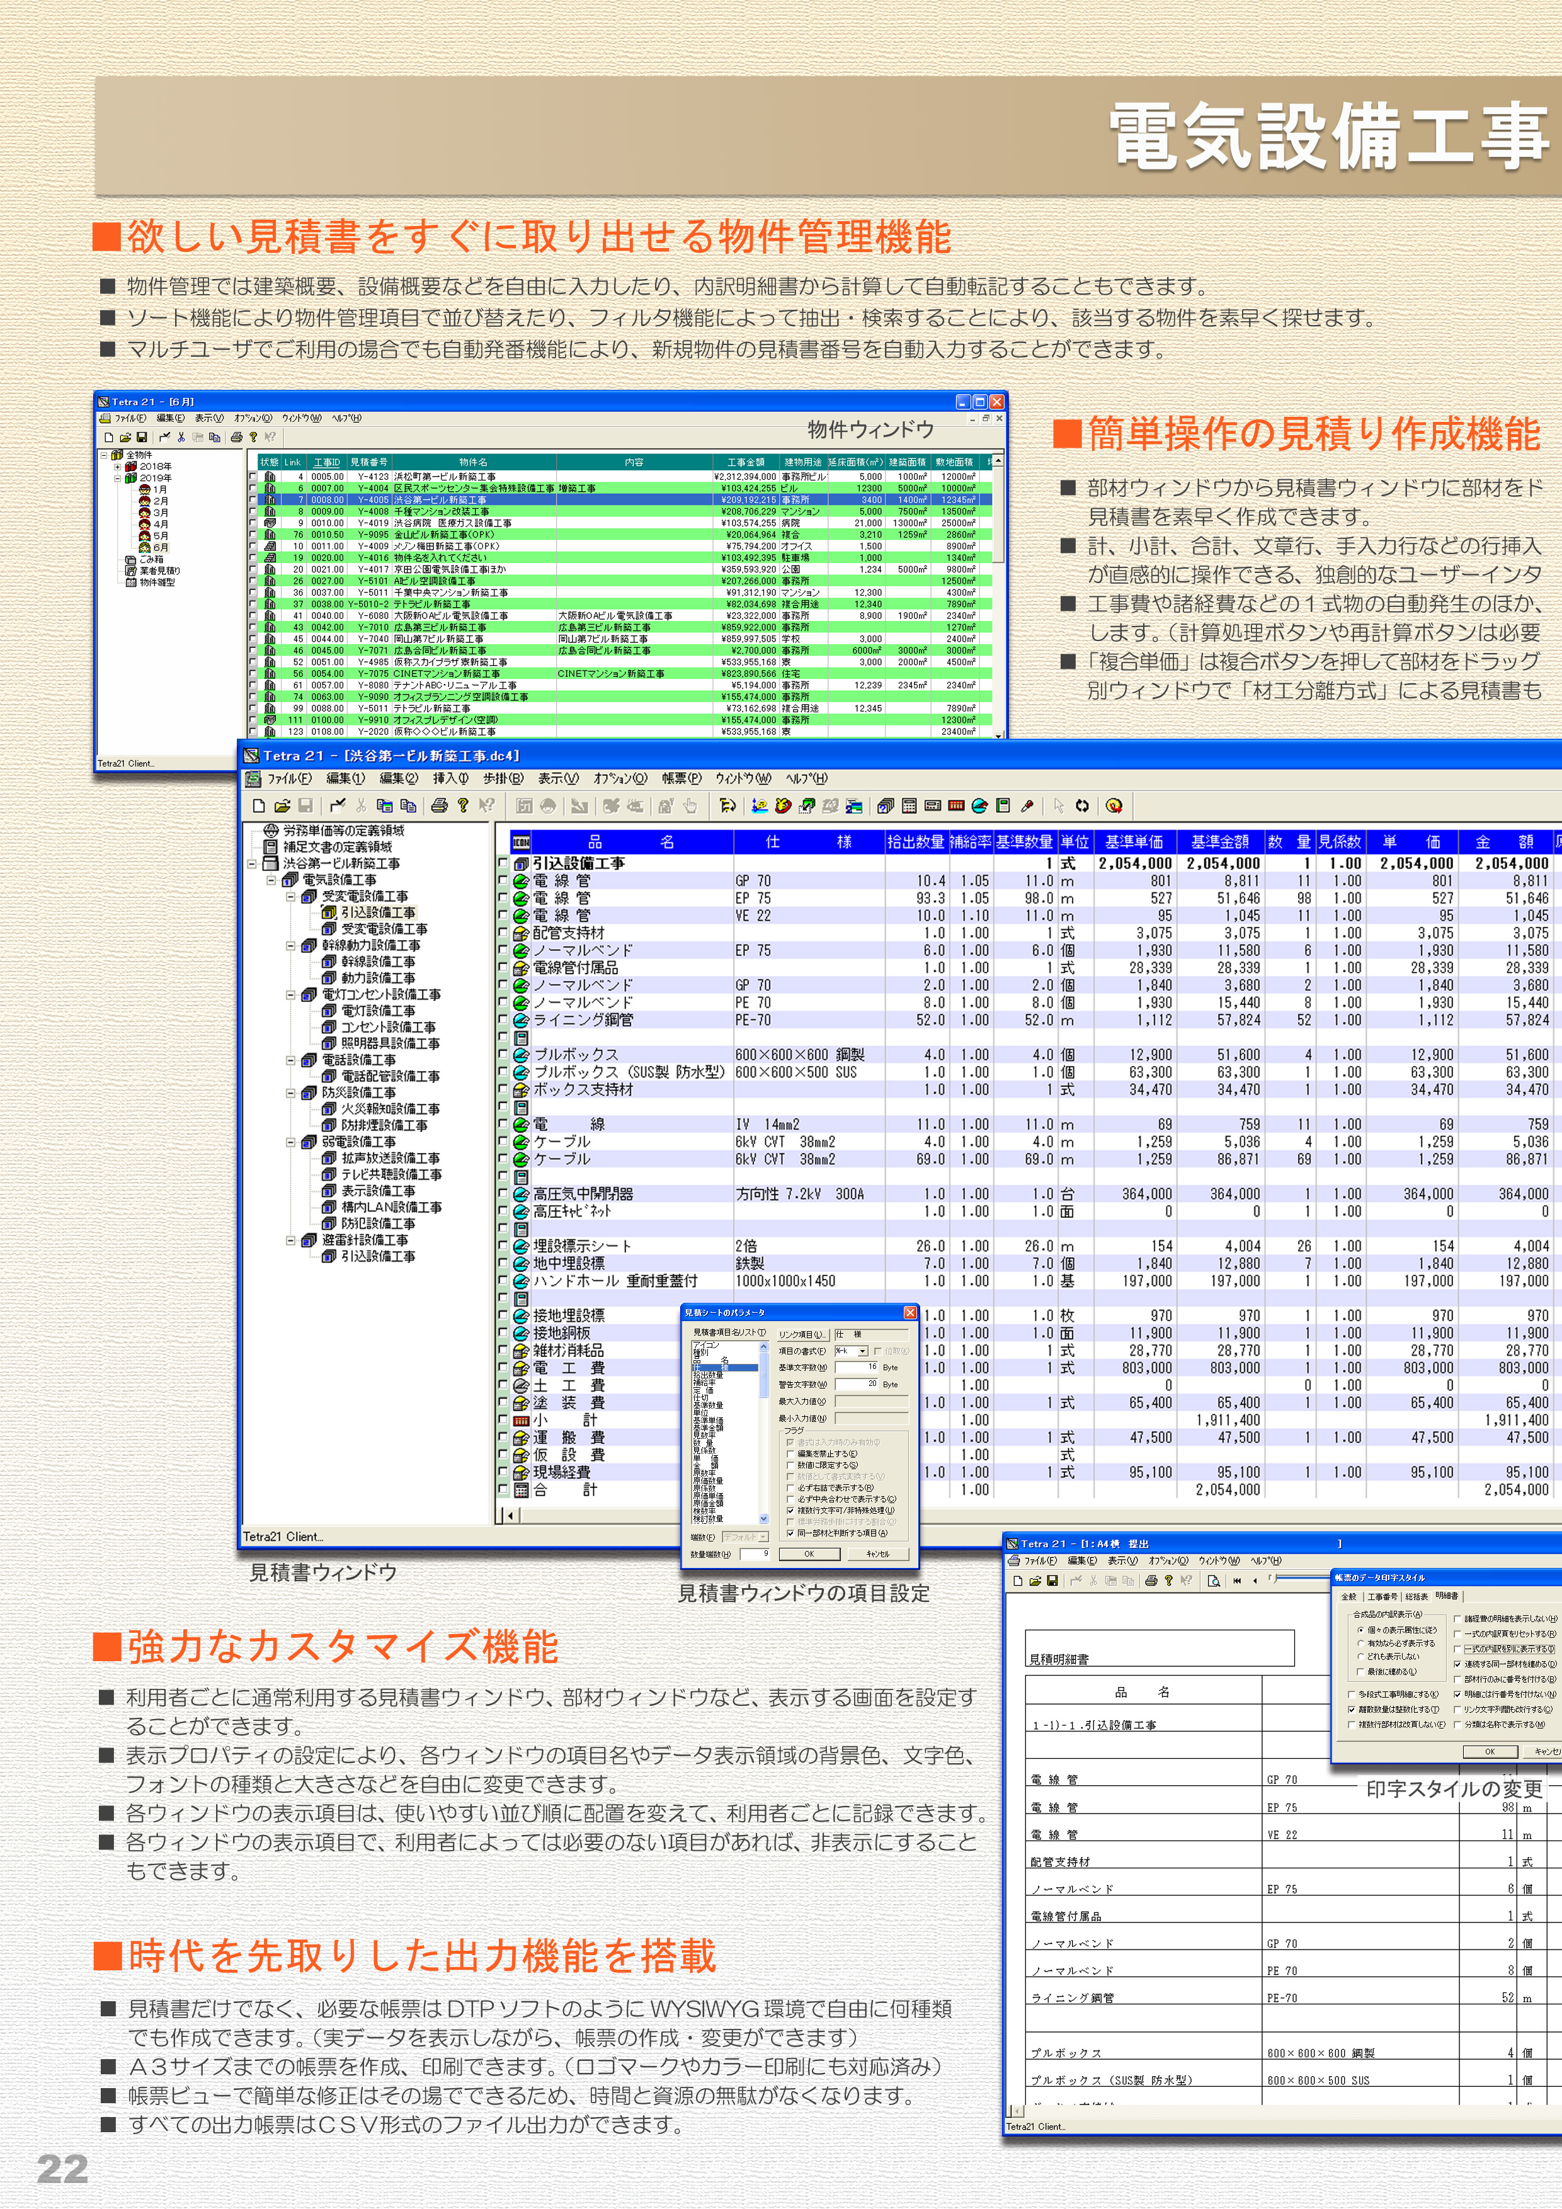The width and height of the screenshot is (1562, 2209).
Task: Click print preview icon in report window toolbar
Action: [x=1214, y=1581]
